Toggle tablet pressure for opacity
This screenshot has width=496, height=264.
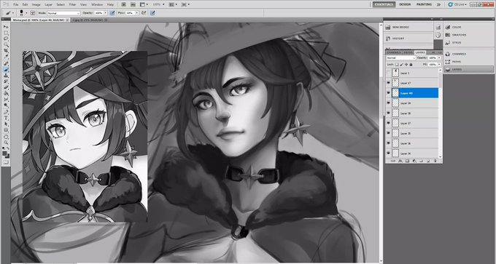coord(112,13)
